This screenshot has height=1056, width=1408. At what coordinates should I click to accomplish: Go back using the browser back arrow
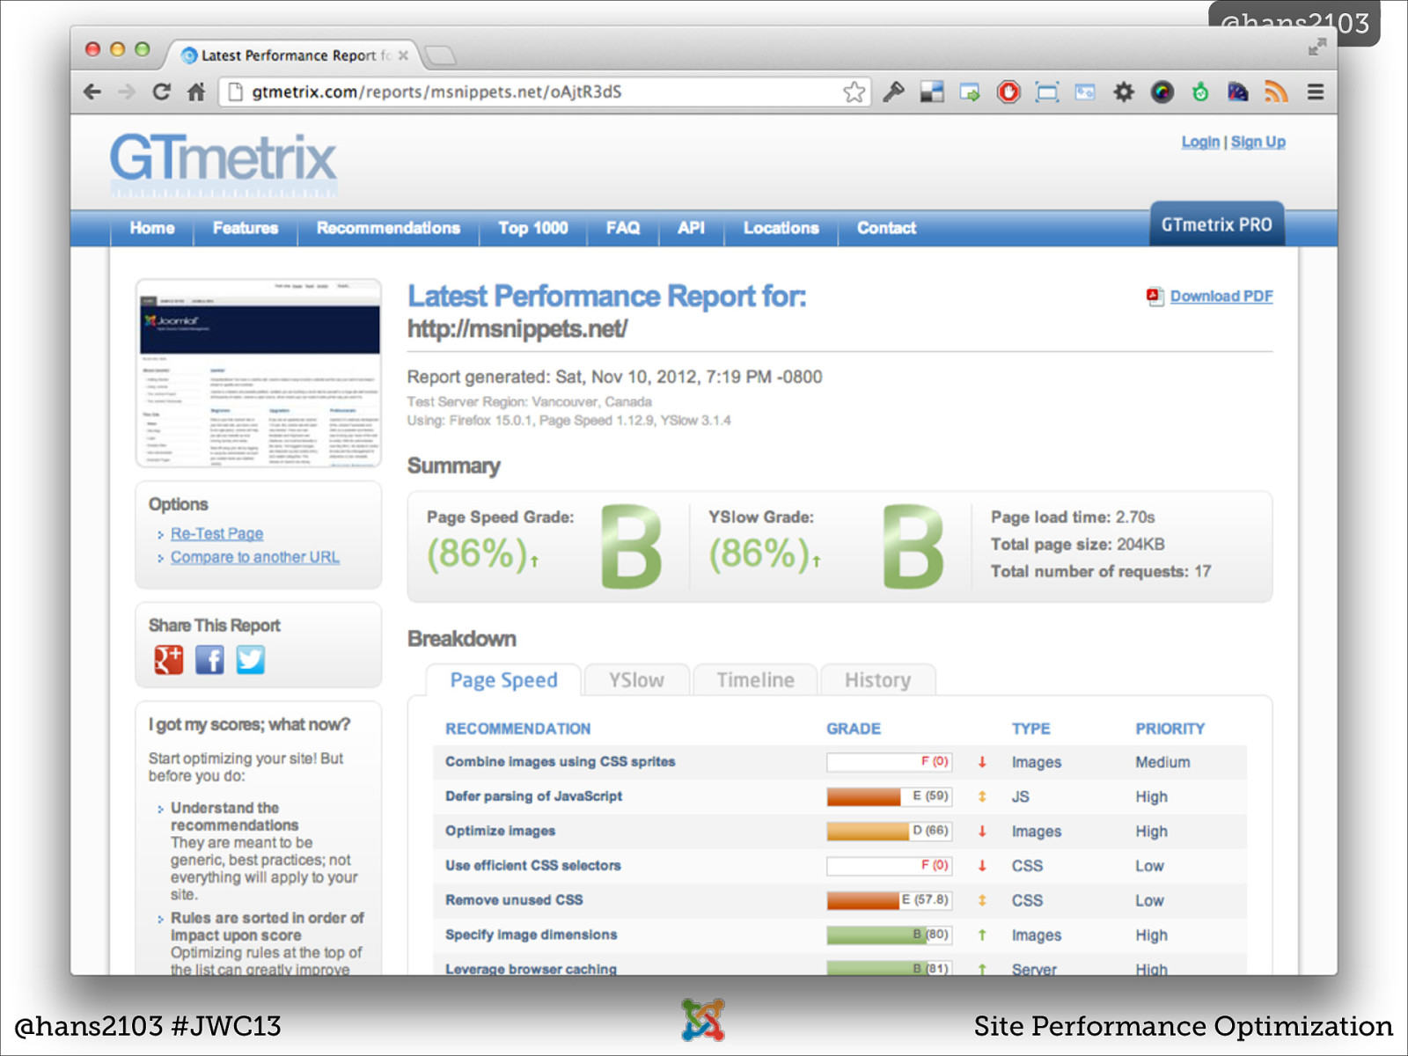point(92,92)
